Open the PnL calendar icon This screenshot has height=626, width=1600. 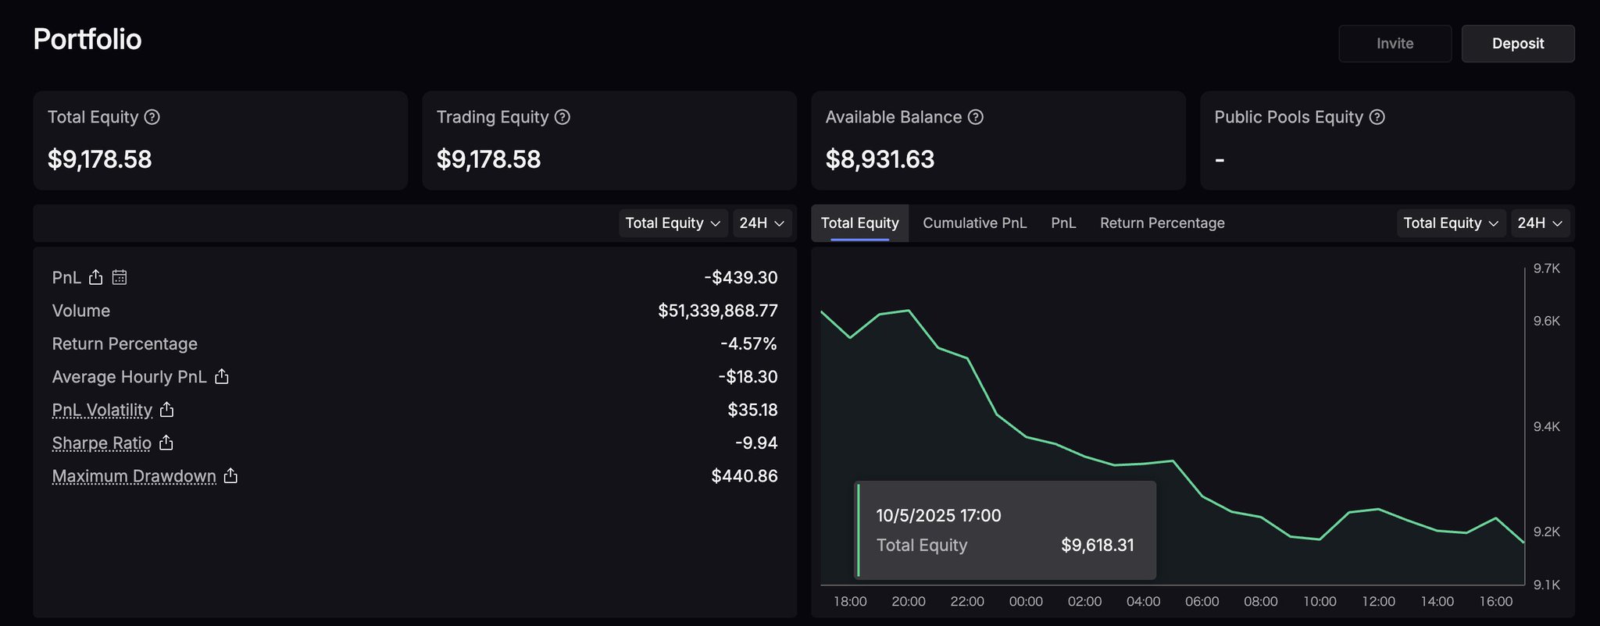pos(120,277)
